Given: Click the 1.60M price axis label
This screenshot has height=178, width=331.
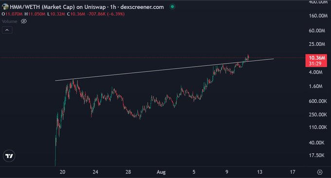Looking at the screenshot, I should tap(315, 86).
